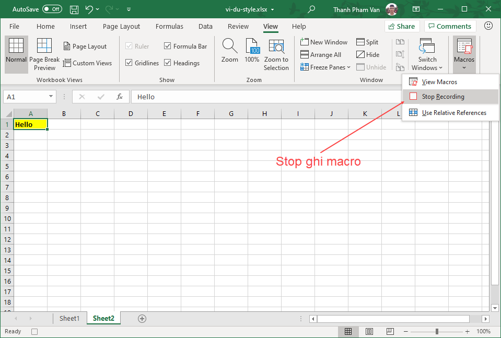Select Stop Recording menu item
The width and height of the screenshot is (501, 338).
(450, 97)
